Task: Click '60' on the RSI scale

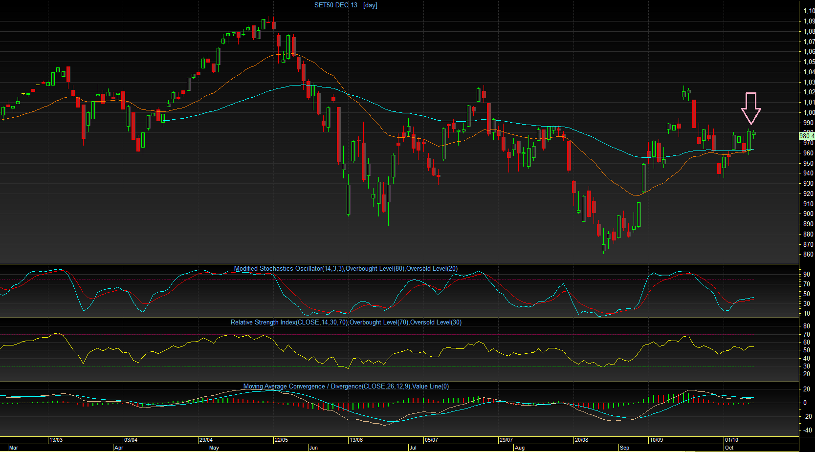Action: [x=807, y=342]
